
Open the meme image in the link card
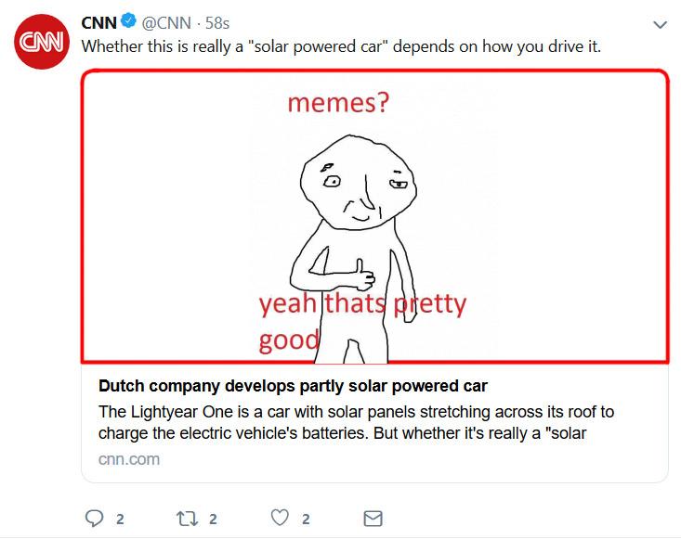point(520,213)
